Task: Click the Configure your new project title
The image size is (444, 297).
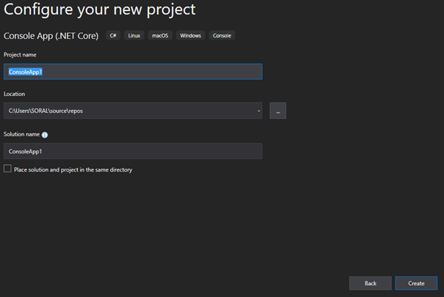Action: click(99, 10)
